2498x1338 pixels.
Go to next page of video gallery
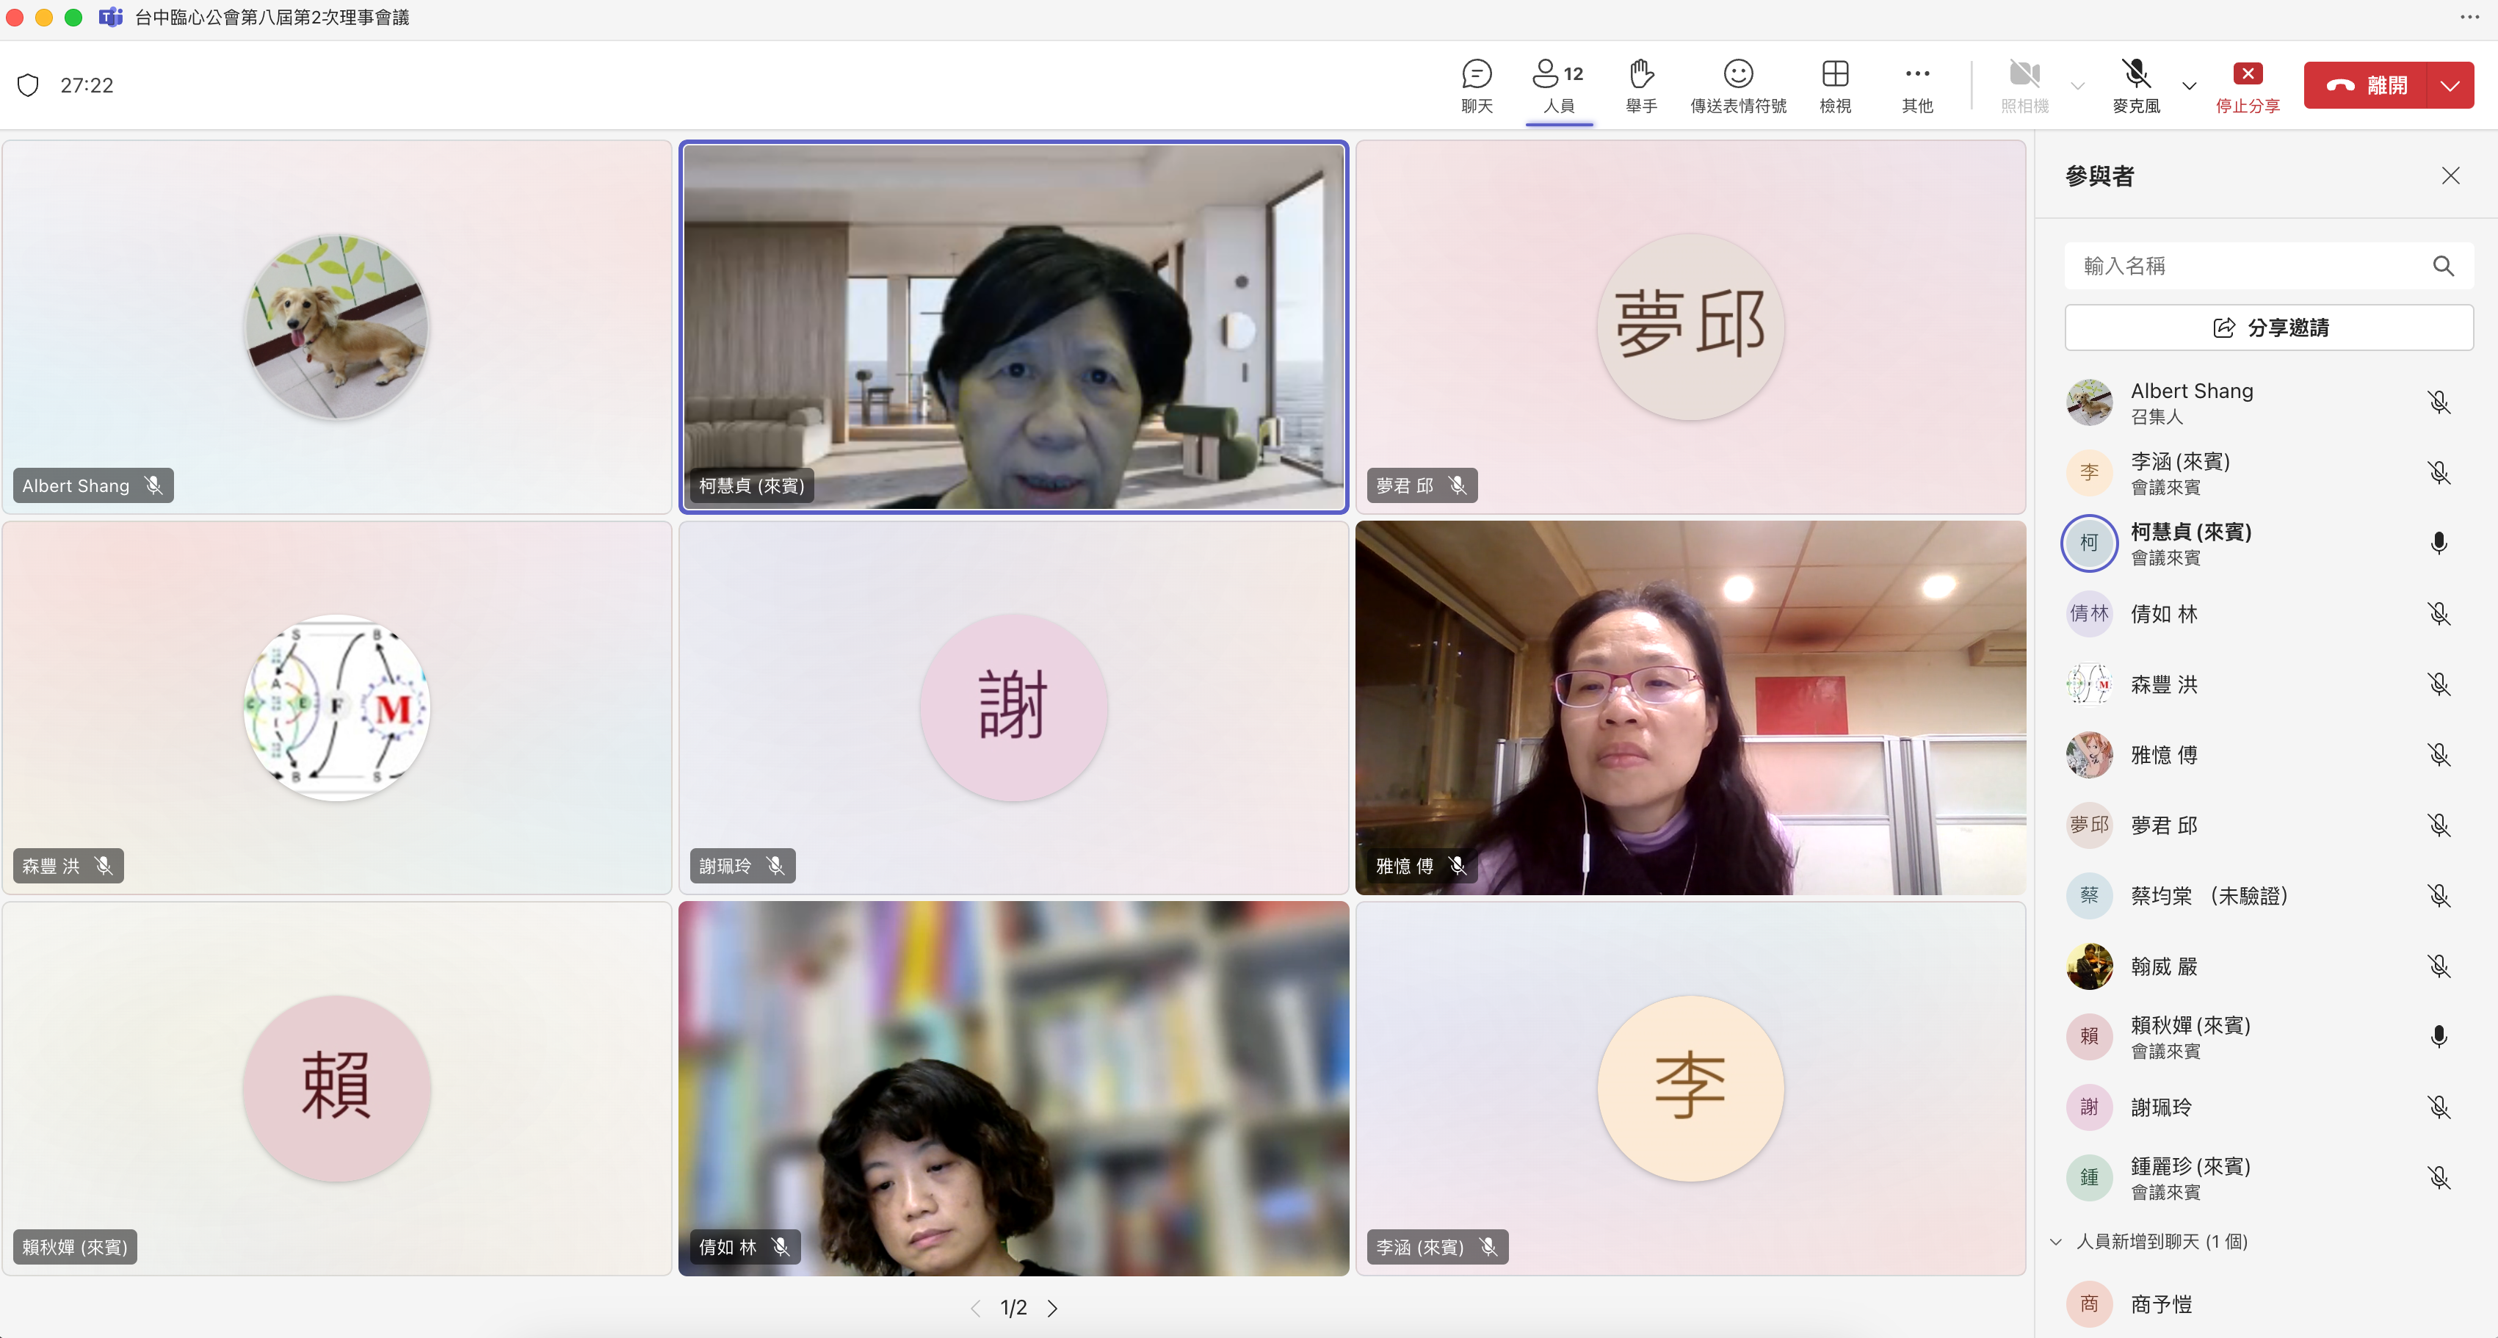1053,1308
